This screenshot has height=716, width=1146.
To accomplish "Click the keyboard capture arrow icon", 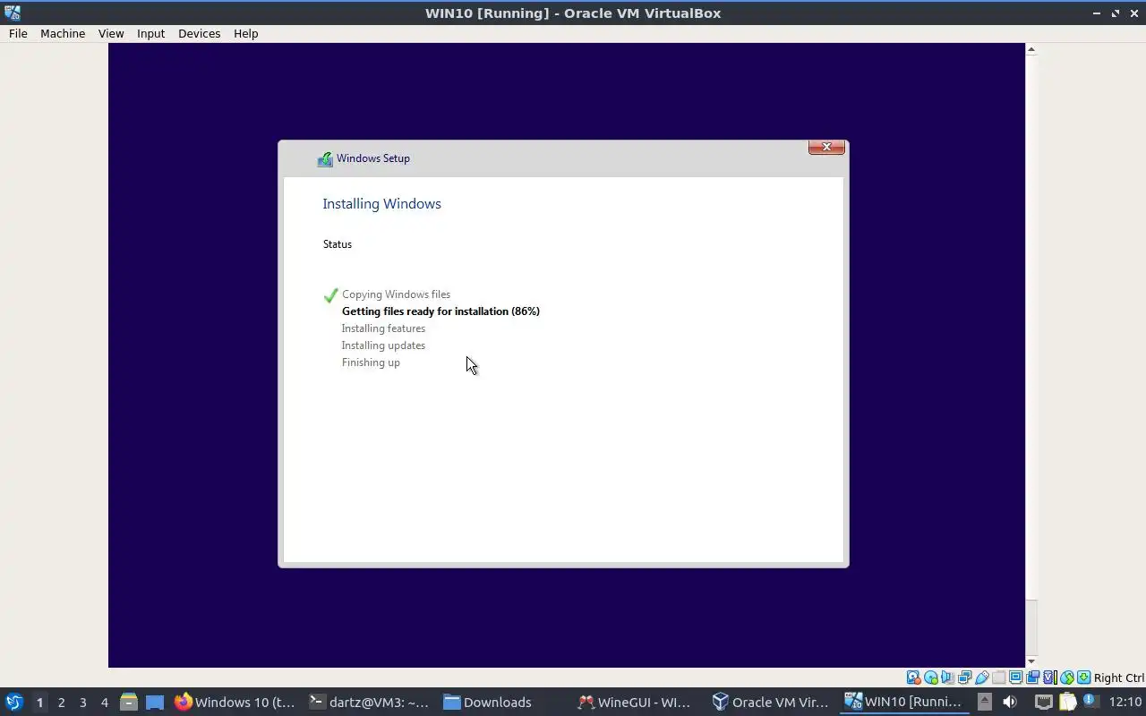I will (1083, 678).
